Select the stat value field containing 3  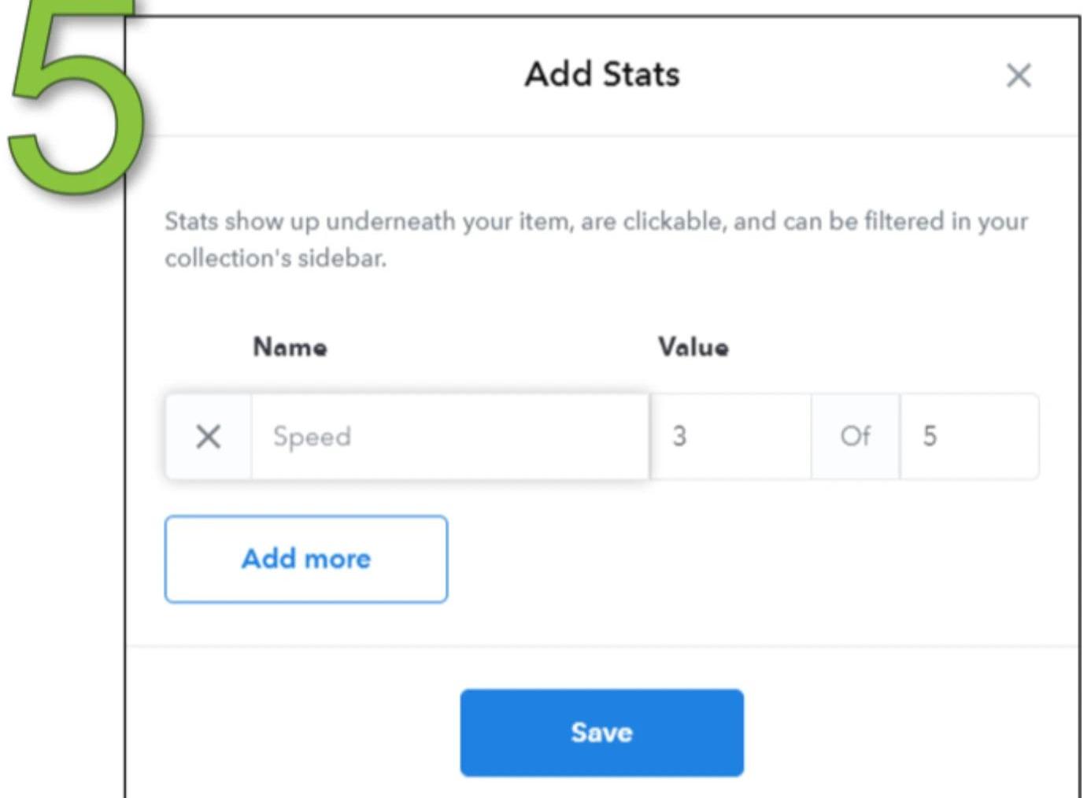coord(730,436)
